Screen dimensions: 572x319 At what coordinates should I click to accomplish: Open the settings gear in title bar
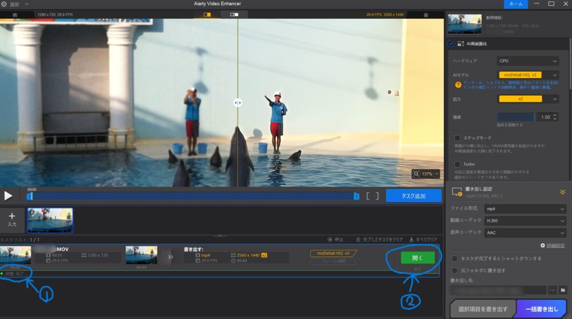pyautogui.click(x=5, y=4)
